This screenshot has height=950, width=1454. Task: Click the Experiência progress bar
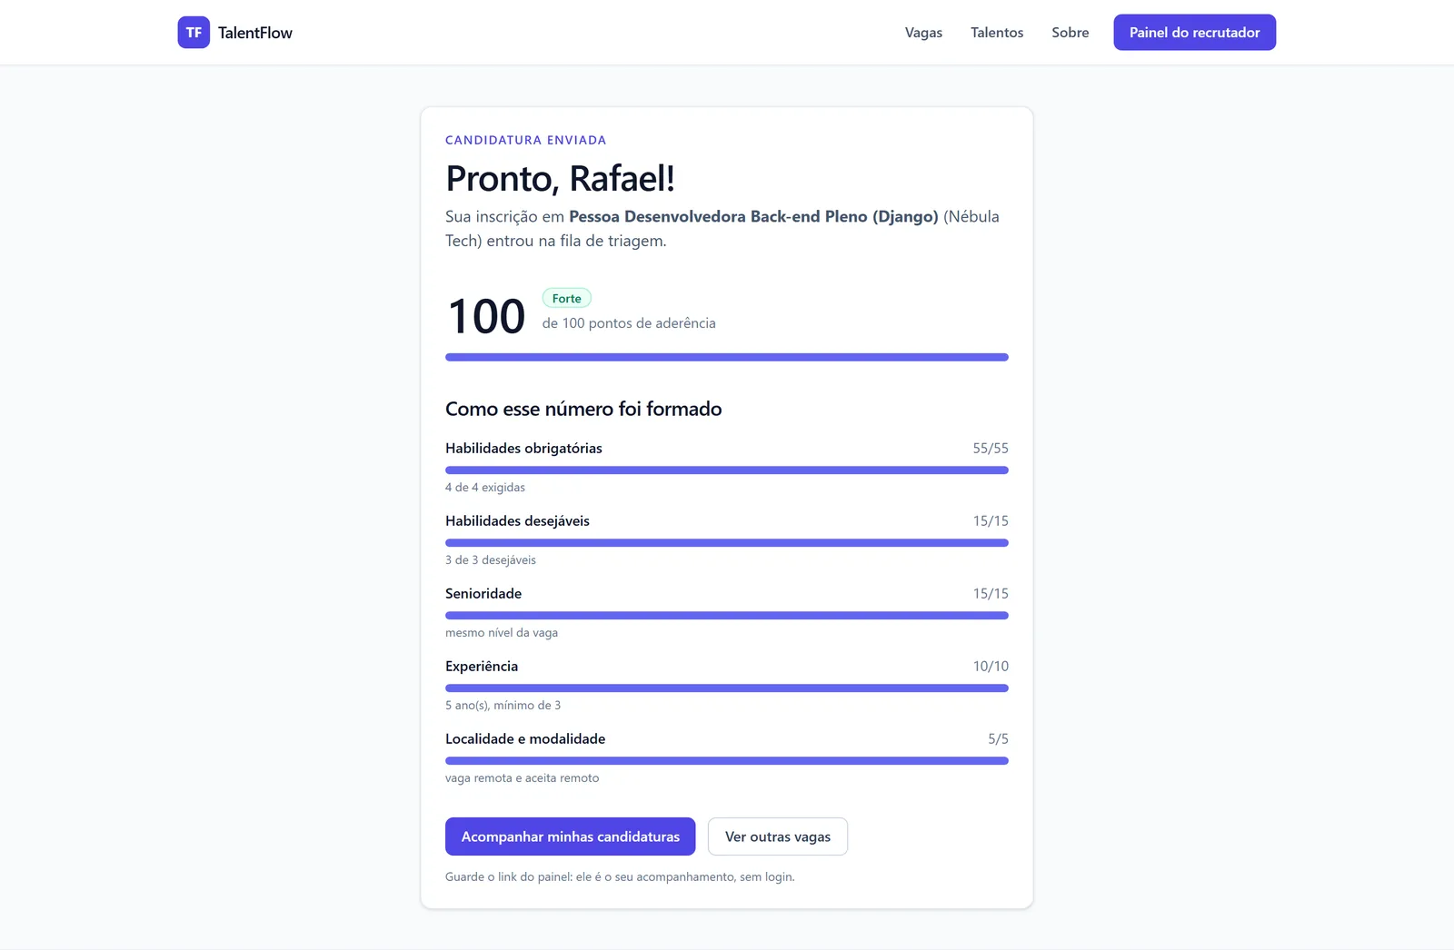pos(727,688)
